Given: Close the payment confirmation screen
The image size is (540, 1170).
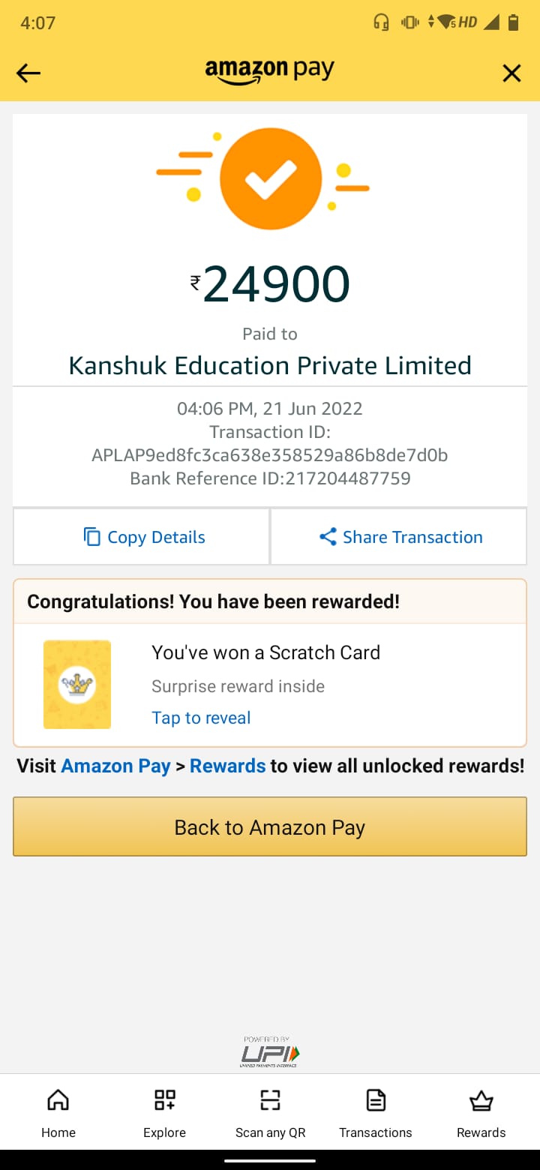Looking at the screenshot, I should (511, 73).
